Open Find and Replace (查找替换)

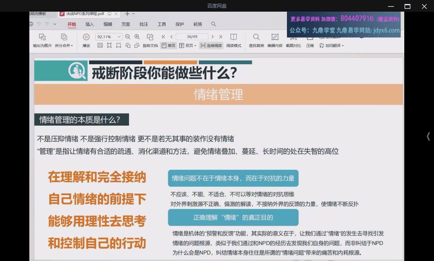[256, 37]
